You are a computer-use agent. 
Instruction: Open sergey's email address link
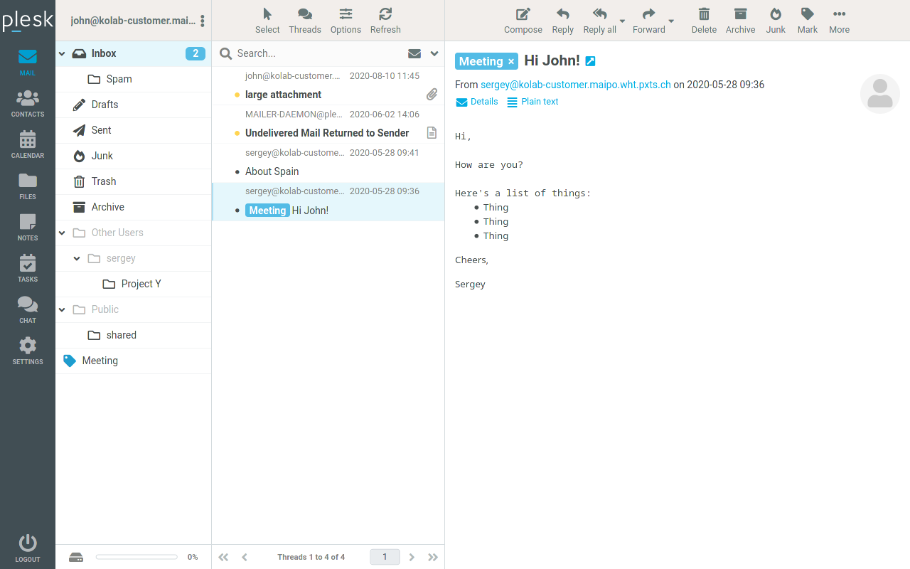tap(576, 84)
